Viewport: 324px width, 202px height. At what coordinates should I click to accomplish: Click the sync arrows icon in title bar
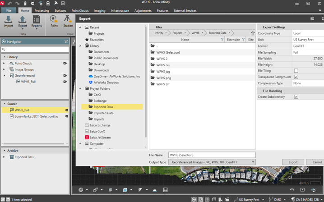pos(32,3)
